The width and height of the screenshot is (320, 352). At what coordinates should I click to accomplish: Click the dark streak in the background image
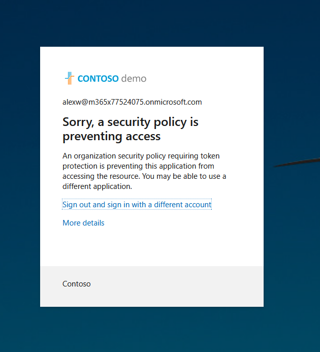point(297,163)
